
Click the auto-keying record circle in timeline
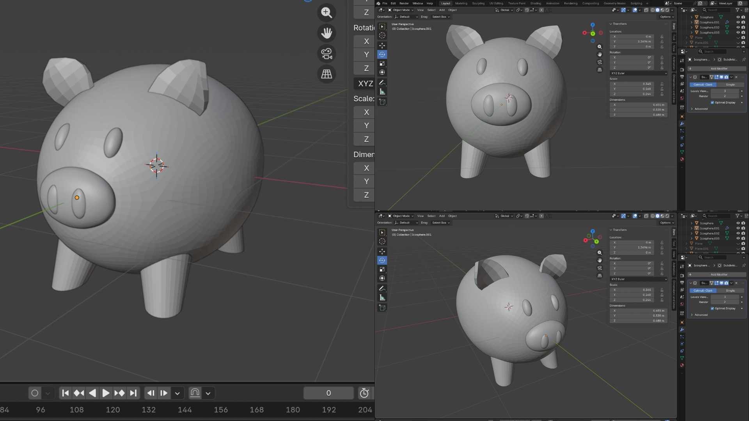[35, 393]
